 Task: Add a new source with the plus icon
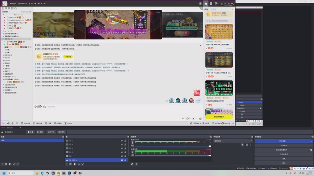[x=67, y=164]
